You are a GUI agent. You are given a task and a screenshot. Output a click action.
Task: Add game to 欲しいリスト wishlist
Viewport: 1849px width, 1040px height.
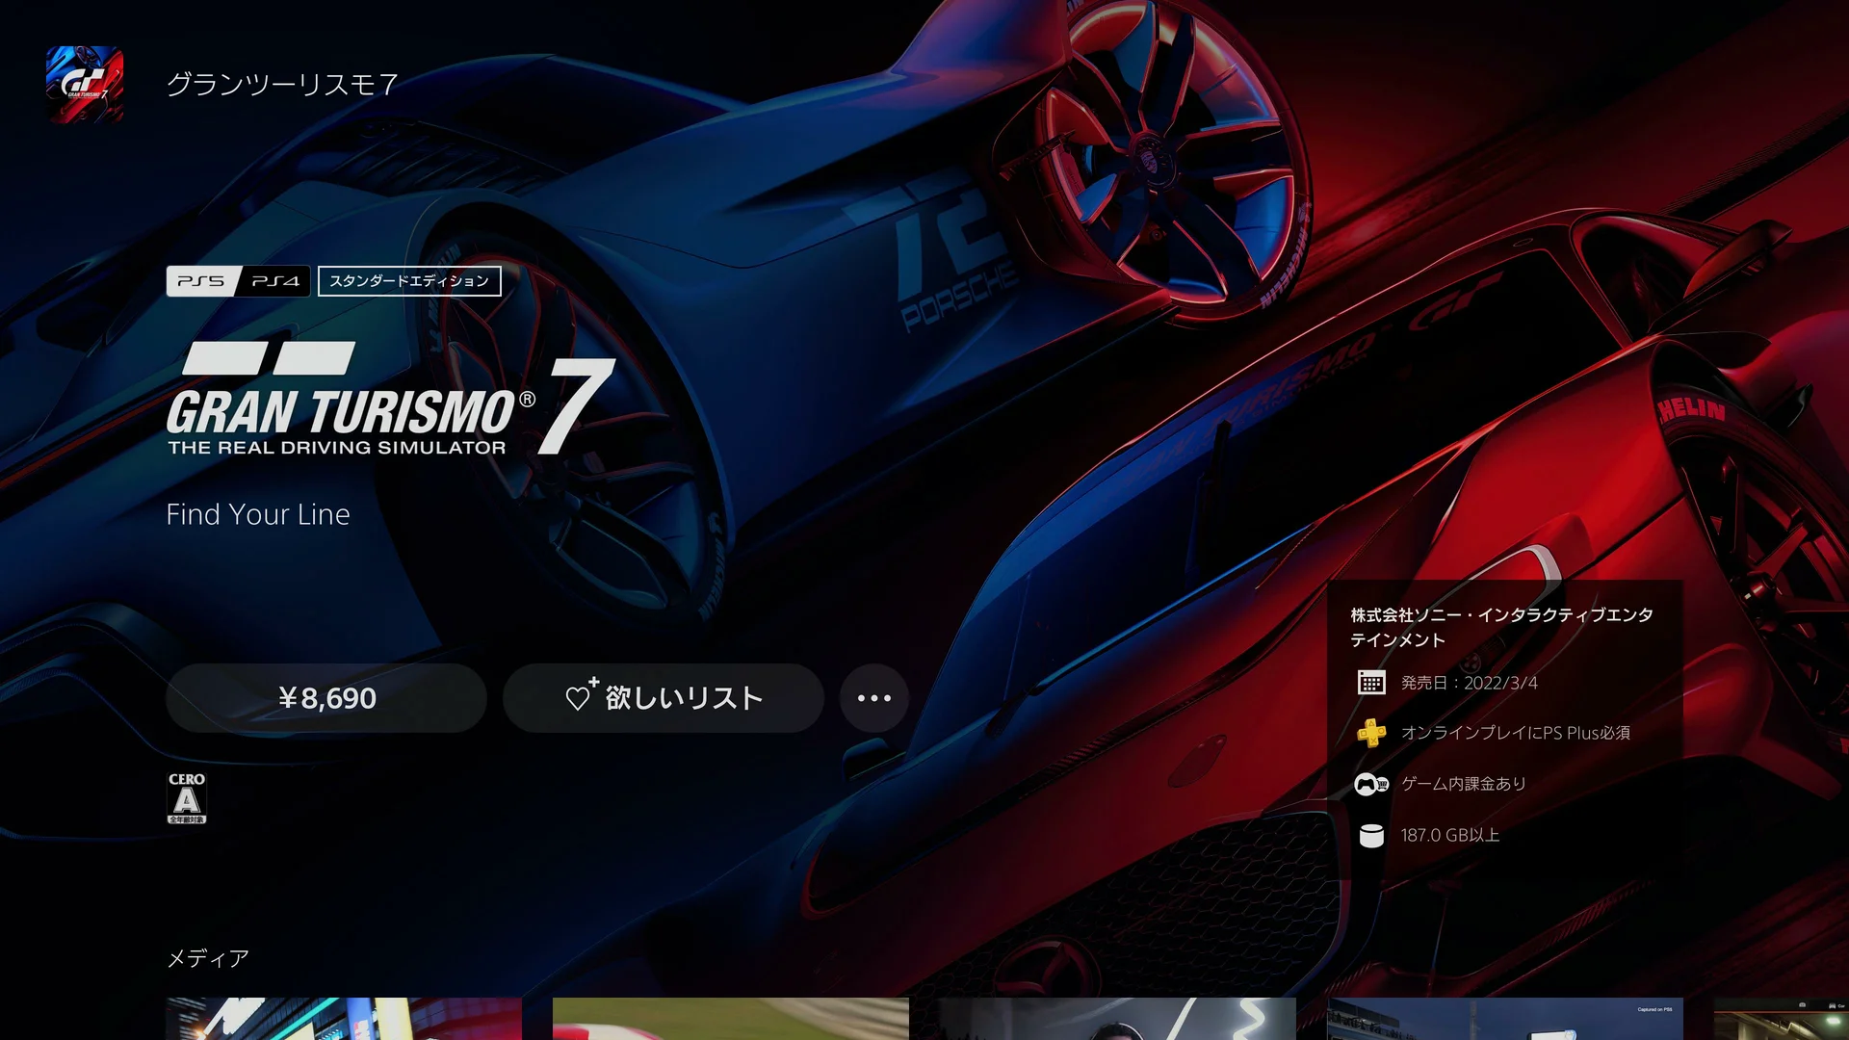[x=664, y=698]
